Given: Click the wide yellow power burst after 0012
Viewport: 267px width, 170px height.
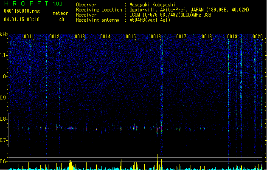Looking at the screenshot, I should click(x=71, y=165).
